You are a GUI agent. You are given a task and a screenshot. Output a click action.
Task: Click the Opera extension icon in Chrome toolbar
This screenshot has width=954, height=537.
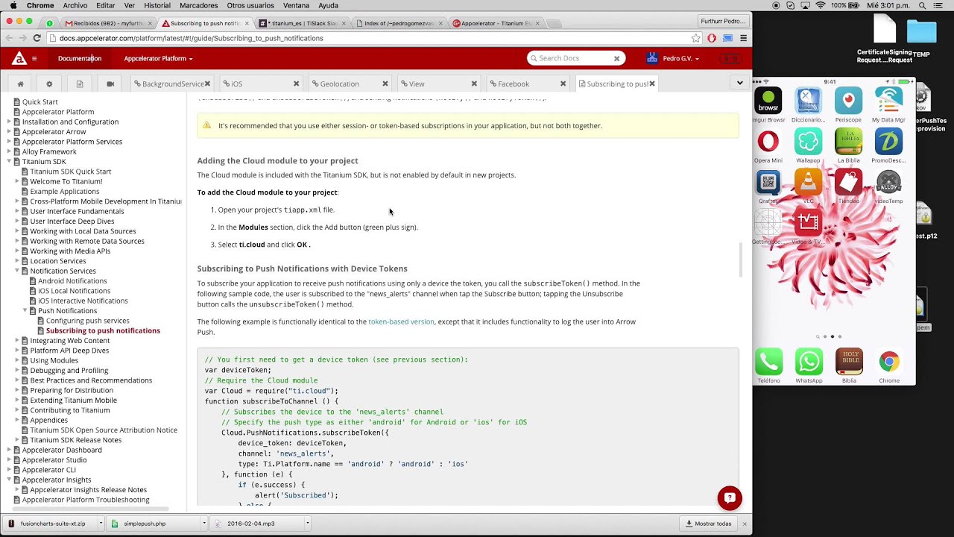712,38
